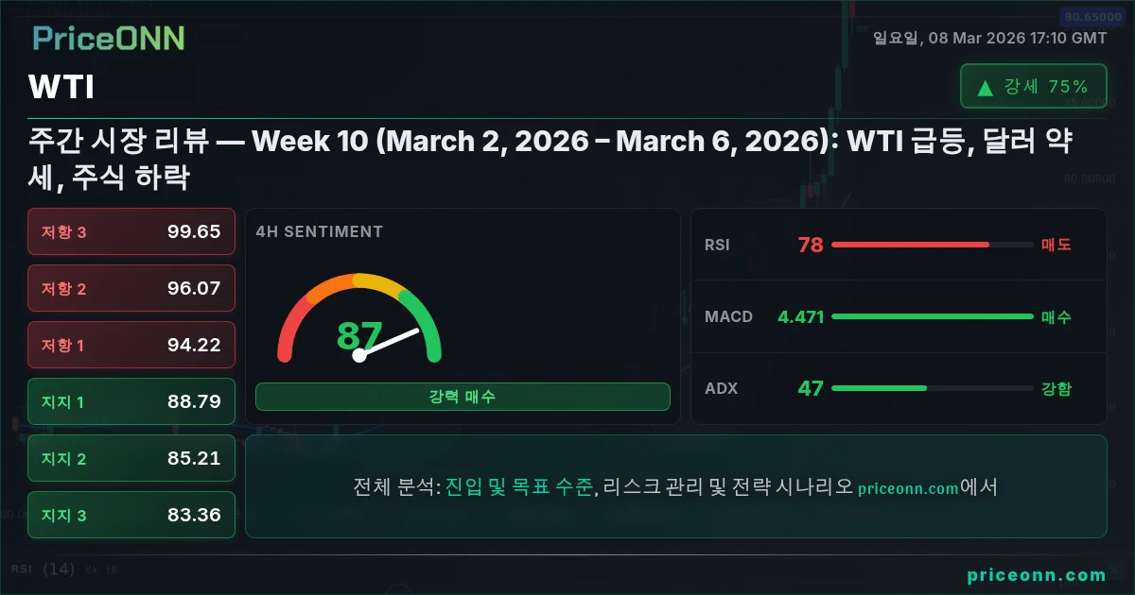Click the ADX strength bar
Viewport: 1135px width, 595px height.
(932, 388)
